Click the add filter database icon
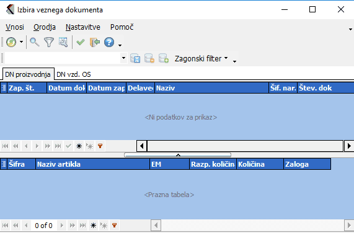The height and width of the screenshot is (233, 354). tap(164, 58)
